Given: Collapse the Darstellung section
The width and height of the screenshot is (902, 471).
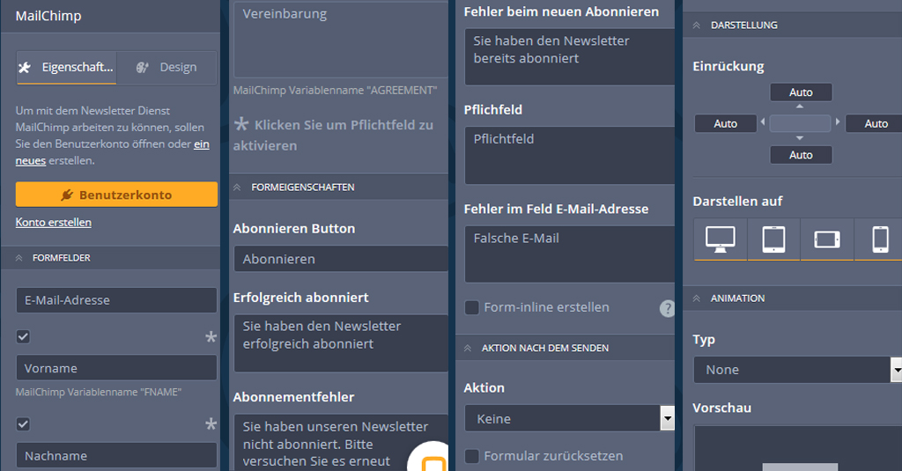Looking at the screenshot, I should point(698,26).
